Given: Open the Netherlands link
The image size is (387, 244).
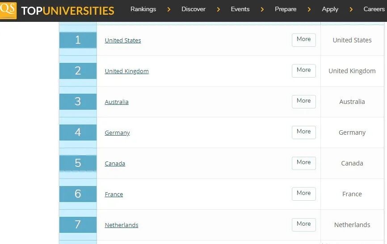Looking at the screenshot, I should click(122, 225).
